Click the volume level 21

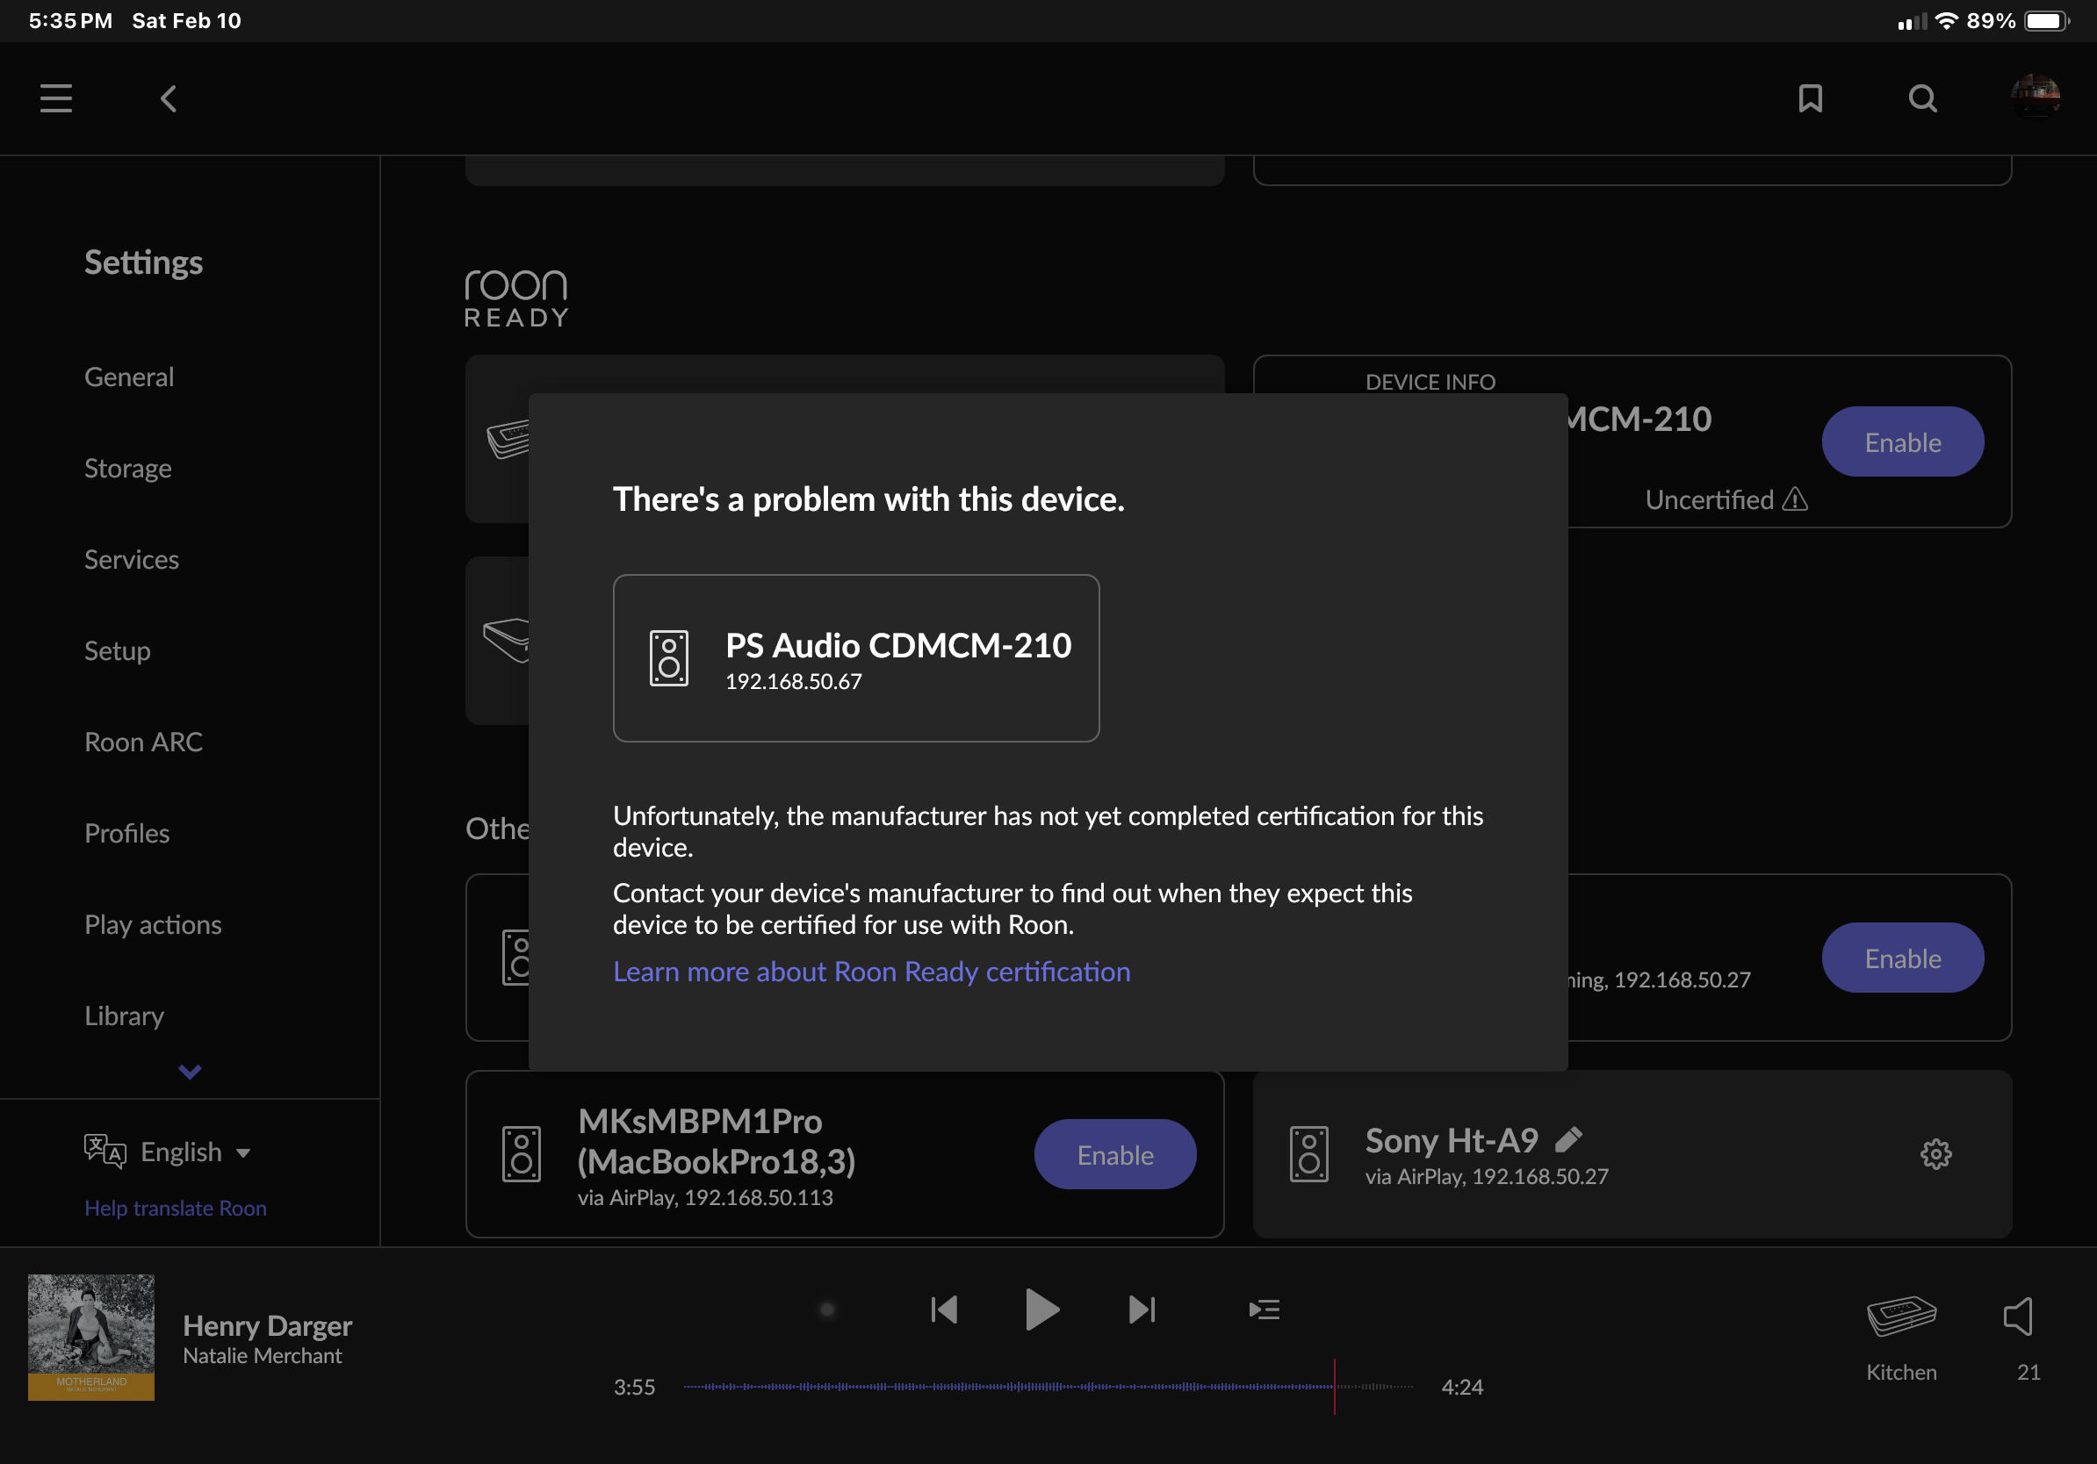point(2029,1372)
